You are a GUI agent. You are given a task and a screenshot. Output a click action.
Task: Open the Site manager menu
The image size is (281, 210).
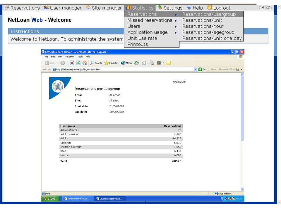(x=104, y=8)
